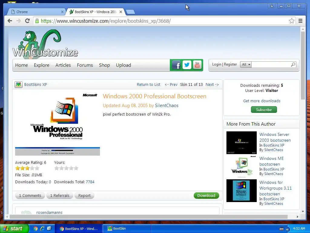Switch to the Chrome tab

tap(37, 12)
